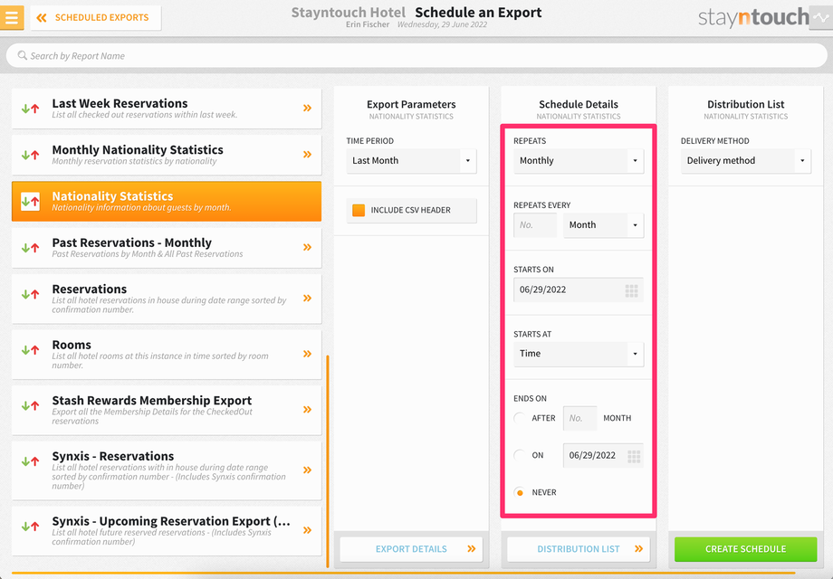Image resolution: width=833 pixels, height=579 pixels.
Task: Click export arrows icon for Stash Rewards Membership Export
Action: click(30, 405)
